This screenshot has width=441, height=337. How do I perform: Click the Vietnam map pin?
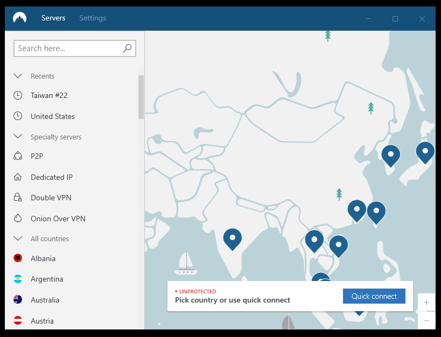point(338,247)
